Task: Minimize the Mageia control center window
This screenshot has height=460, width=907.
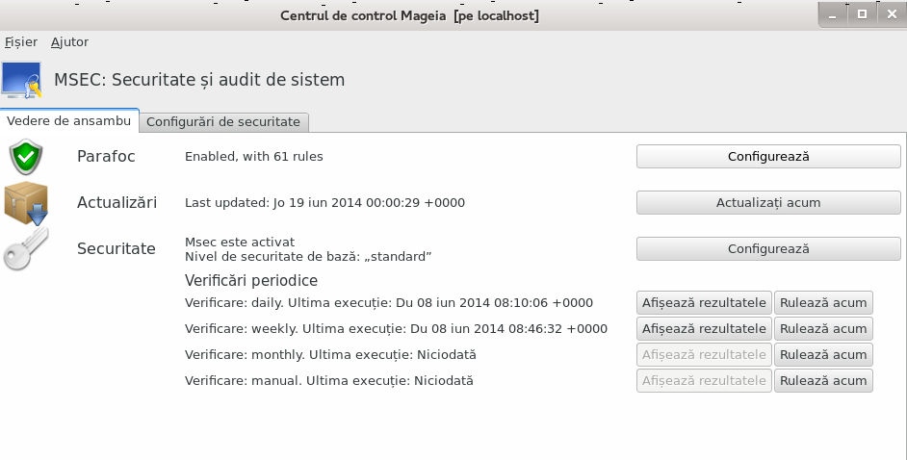Action: tap(833, 14)
